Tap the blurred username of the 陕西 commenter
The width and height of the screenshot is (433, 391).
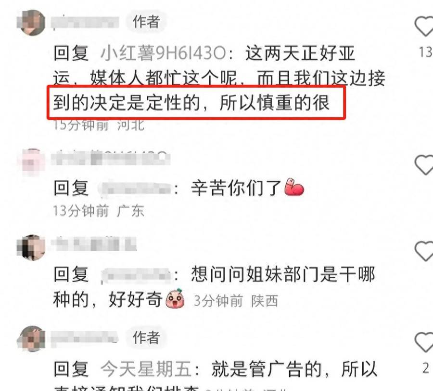pos(94,244)
